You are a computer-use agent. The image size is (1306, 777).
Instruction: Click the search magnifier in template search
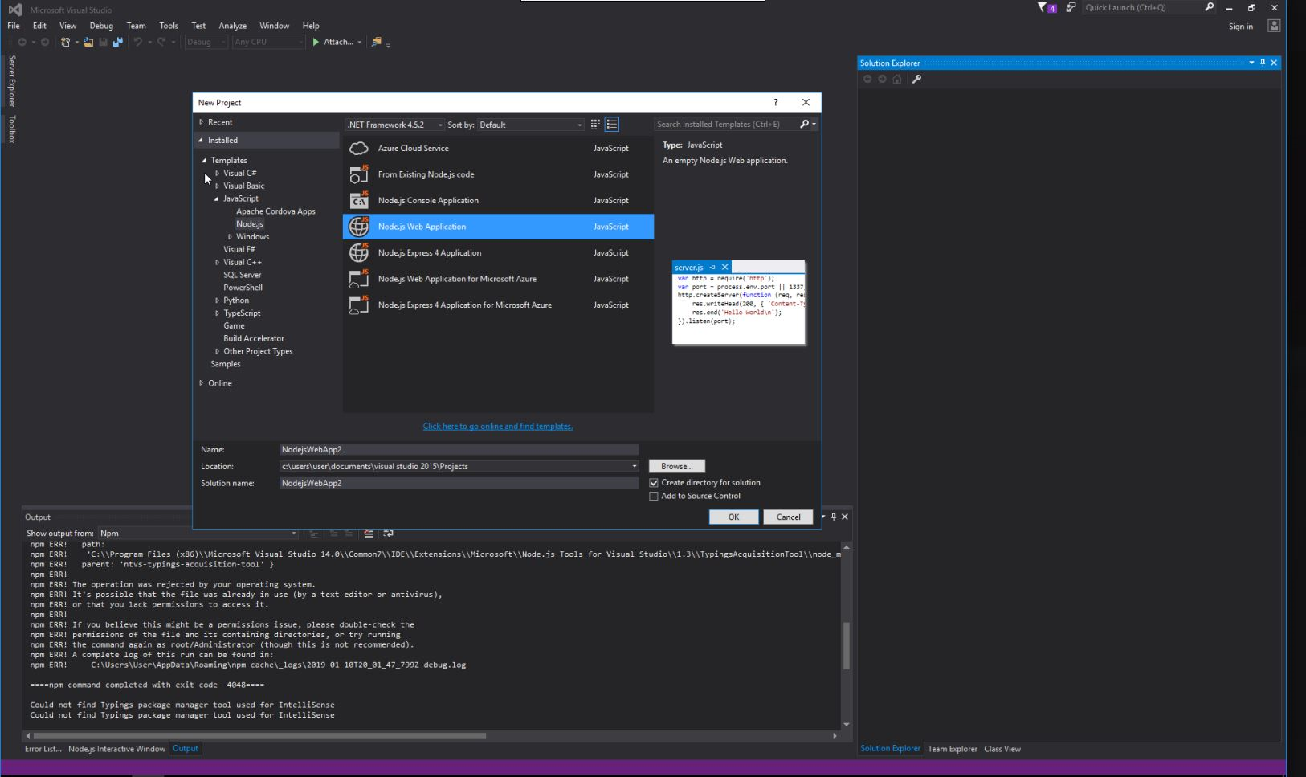click(805, 124)
